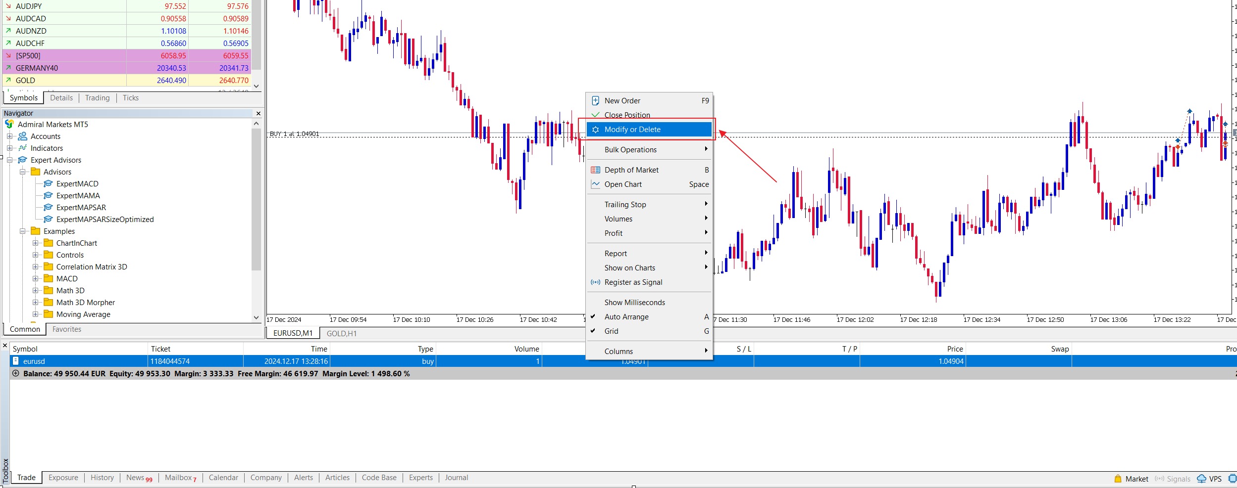Click the Expert Advisors hat icon
This screenshot has height=488, width=1237.
click(x=23, y=160)
